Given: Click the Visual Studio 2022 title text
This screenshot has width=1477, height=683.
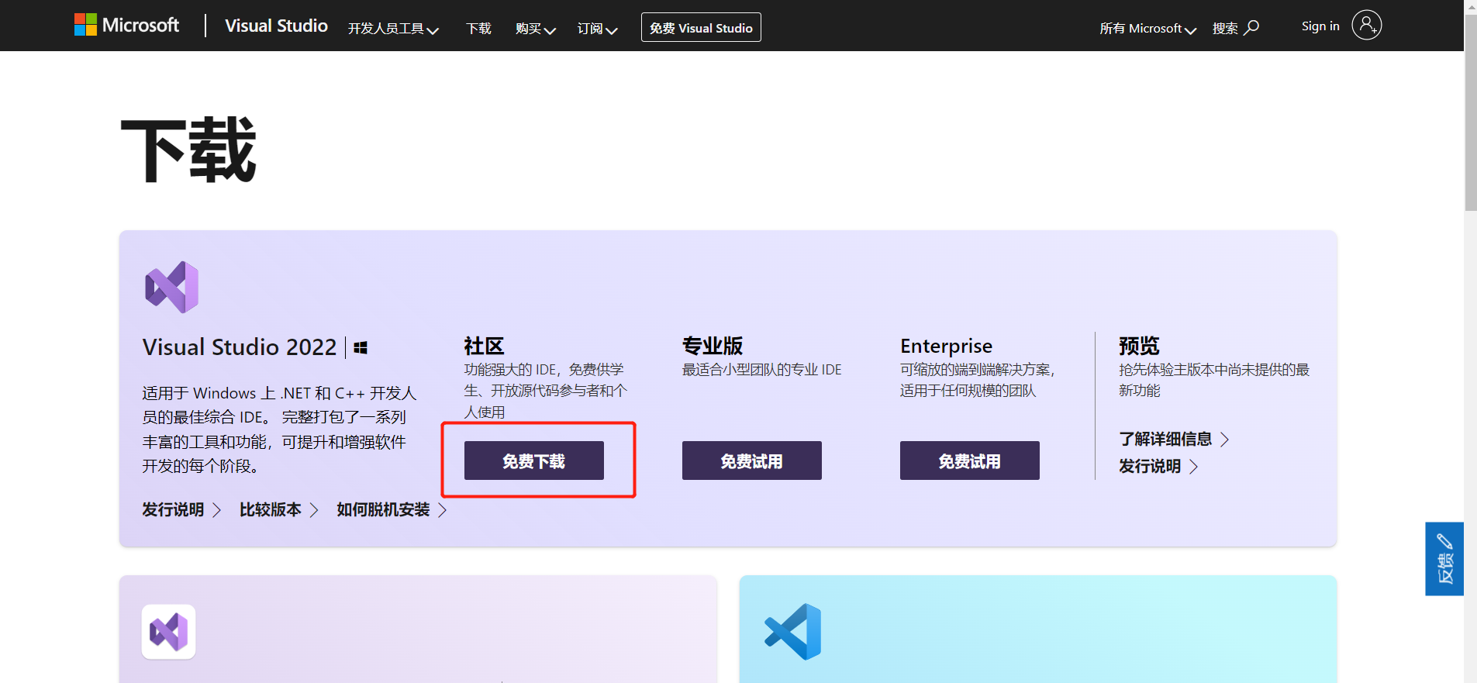Looking at the screenshot, I should click(x=240, y=347).
